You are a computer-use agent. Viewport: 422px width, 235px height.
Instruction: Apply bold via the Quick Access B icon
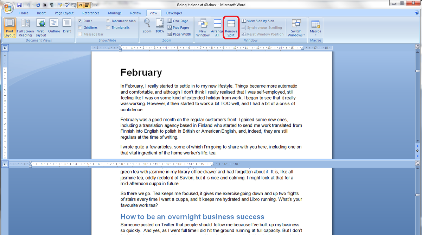(x=45, y=5)
